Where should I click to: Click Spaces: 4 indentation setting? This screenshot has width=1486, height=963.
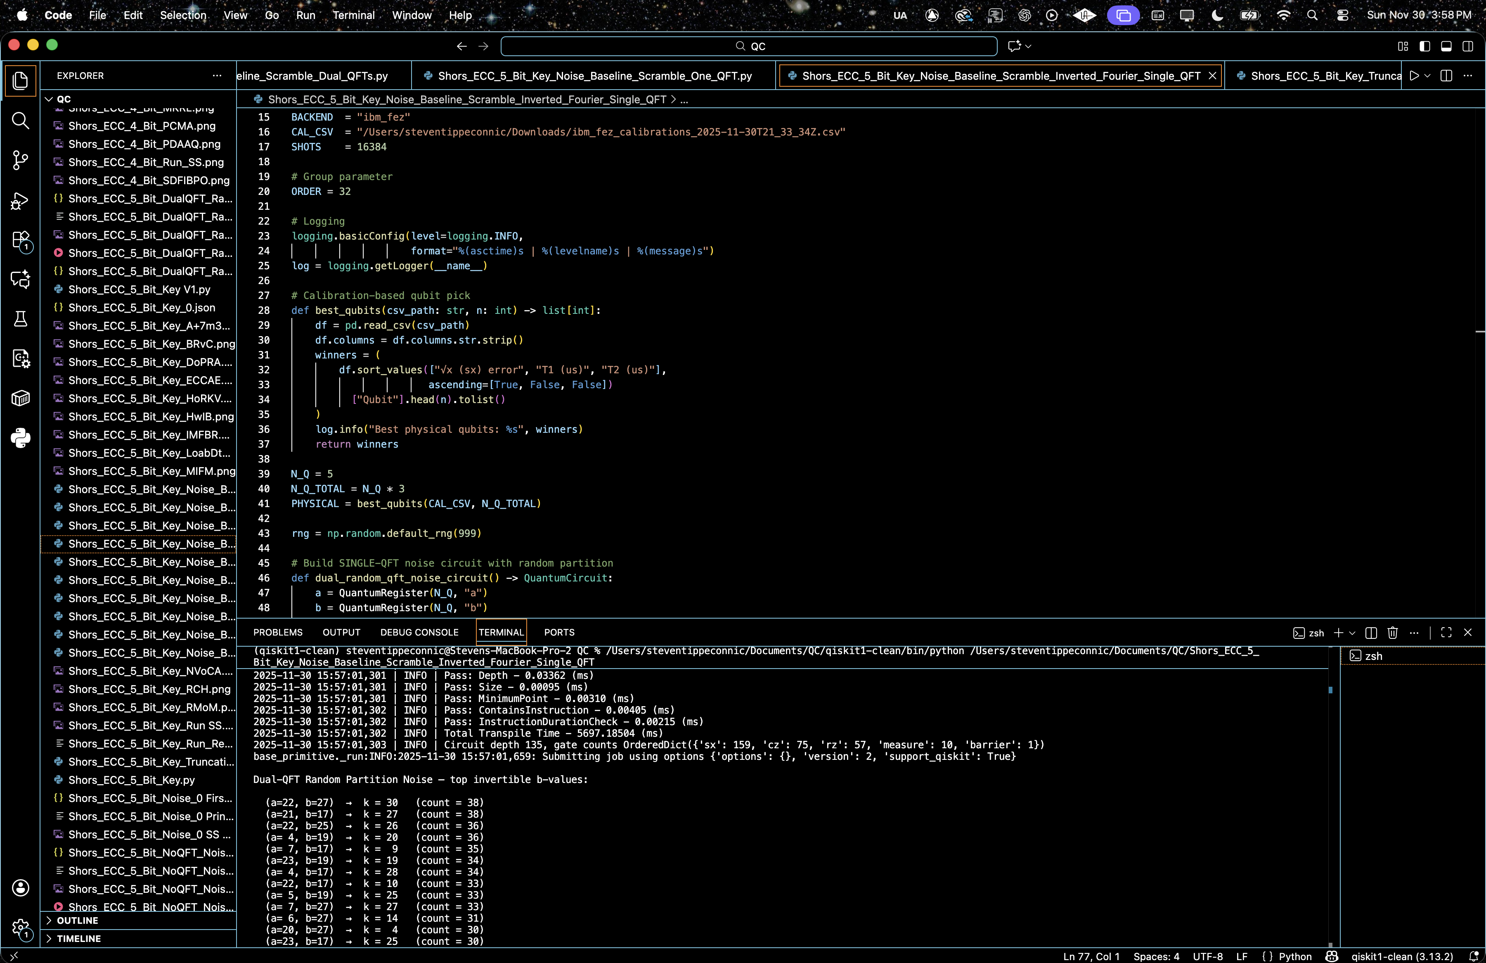pos(1156,956)
